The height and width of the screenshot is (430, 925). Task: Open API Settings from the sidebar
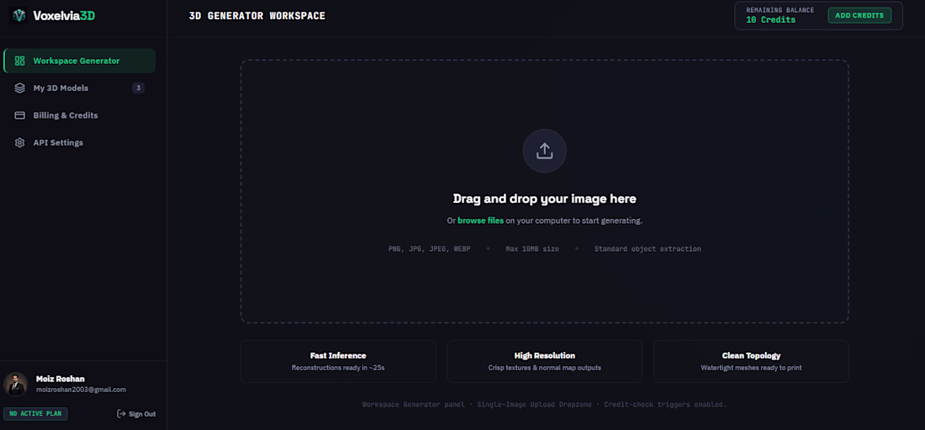tap(80, 142)
